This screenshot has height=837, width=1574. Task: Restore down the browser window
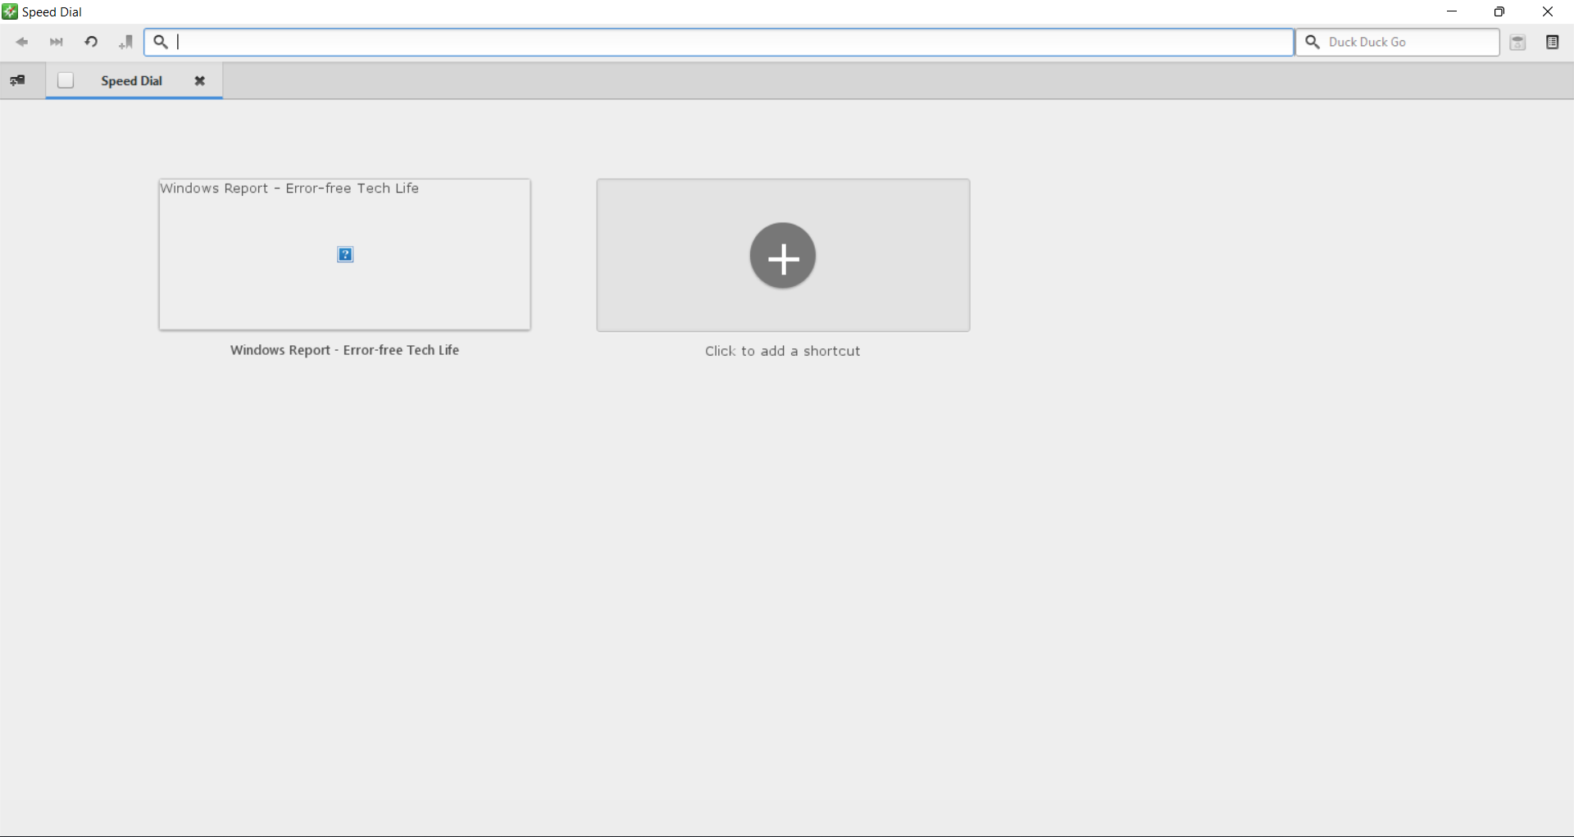pos(1499,11)
